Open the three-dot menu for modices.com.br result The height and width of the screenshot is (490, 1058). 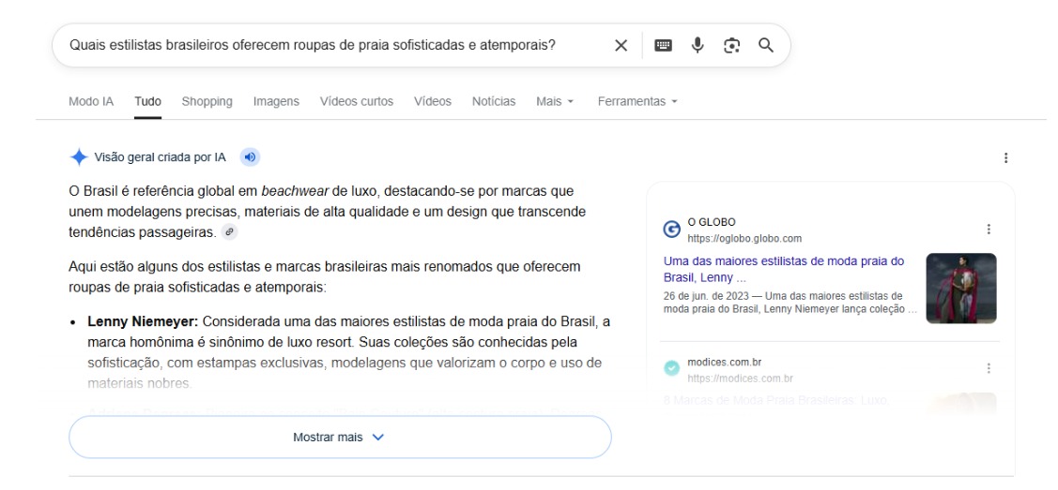click(x=989, y=368)
